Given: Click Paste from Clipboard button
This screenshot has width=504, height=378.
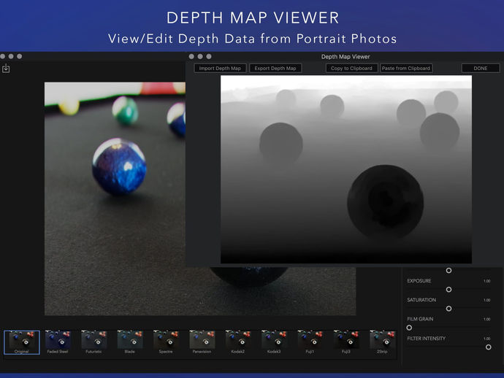Looking at the screenshot, I should 406,68.
